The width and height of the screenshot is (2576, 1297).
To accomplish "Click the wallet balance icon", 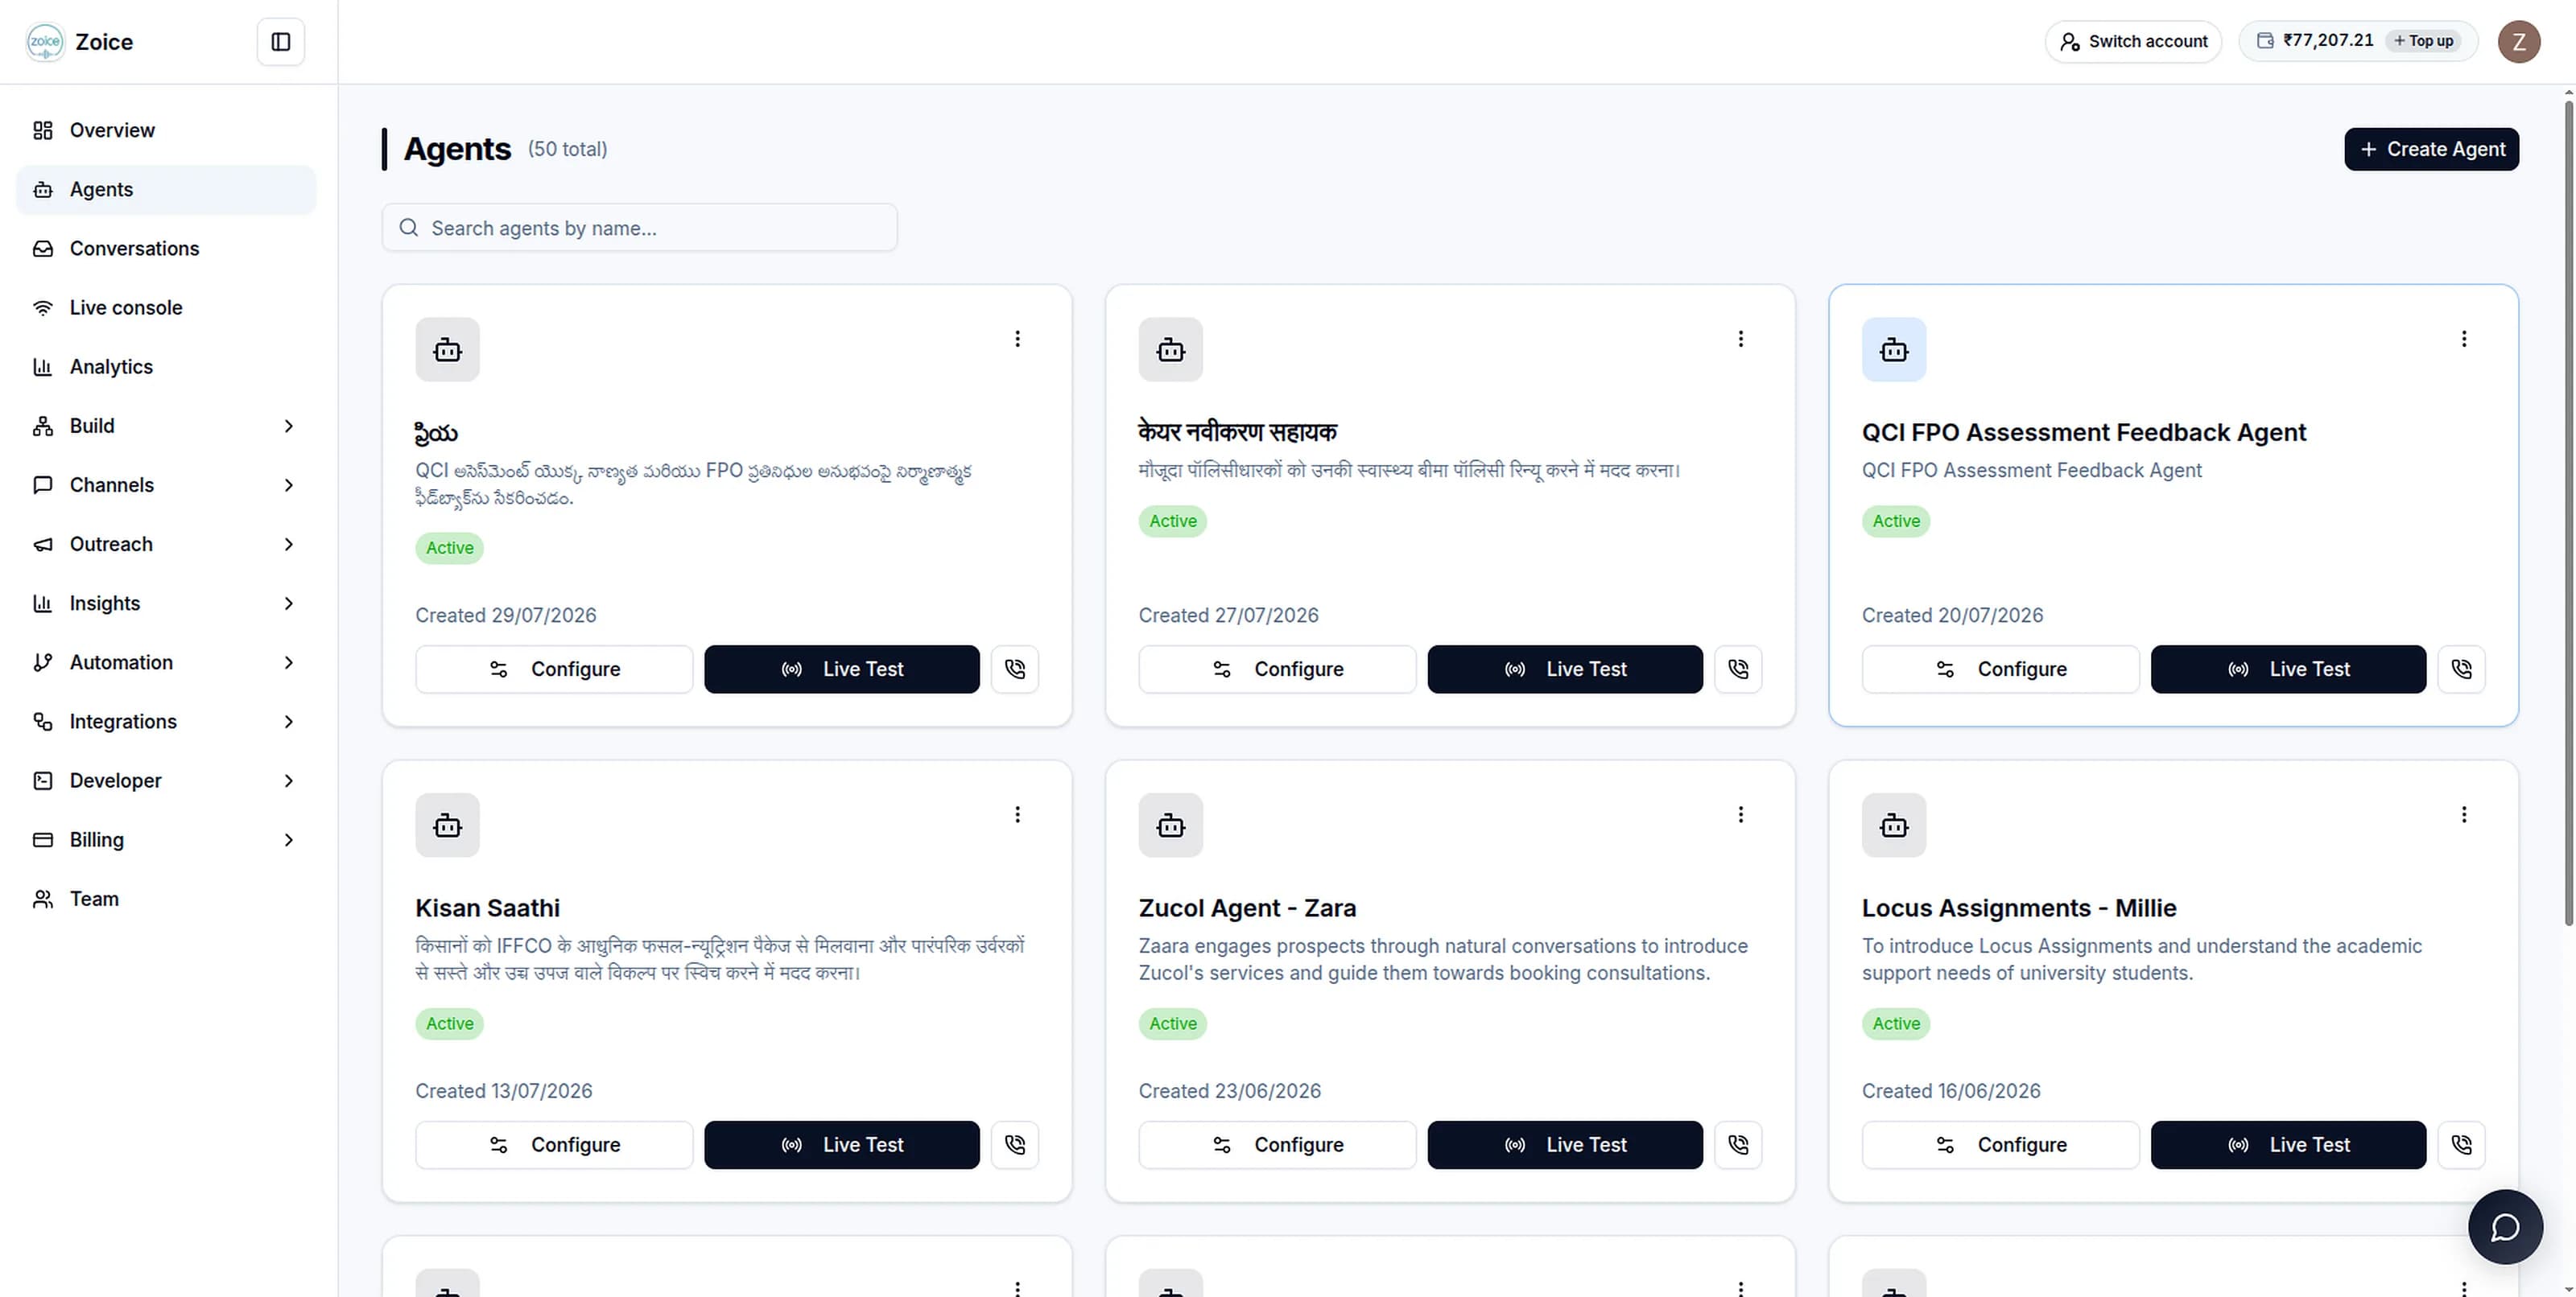I will (x=2265, y=41).
